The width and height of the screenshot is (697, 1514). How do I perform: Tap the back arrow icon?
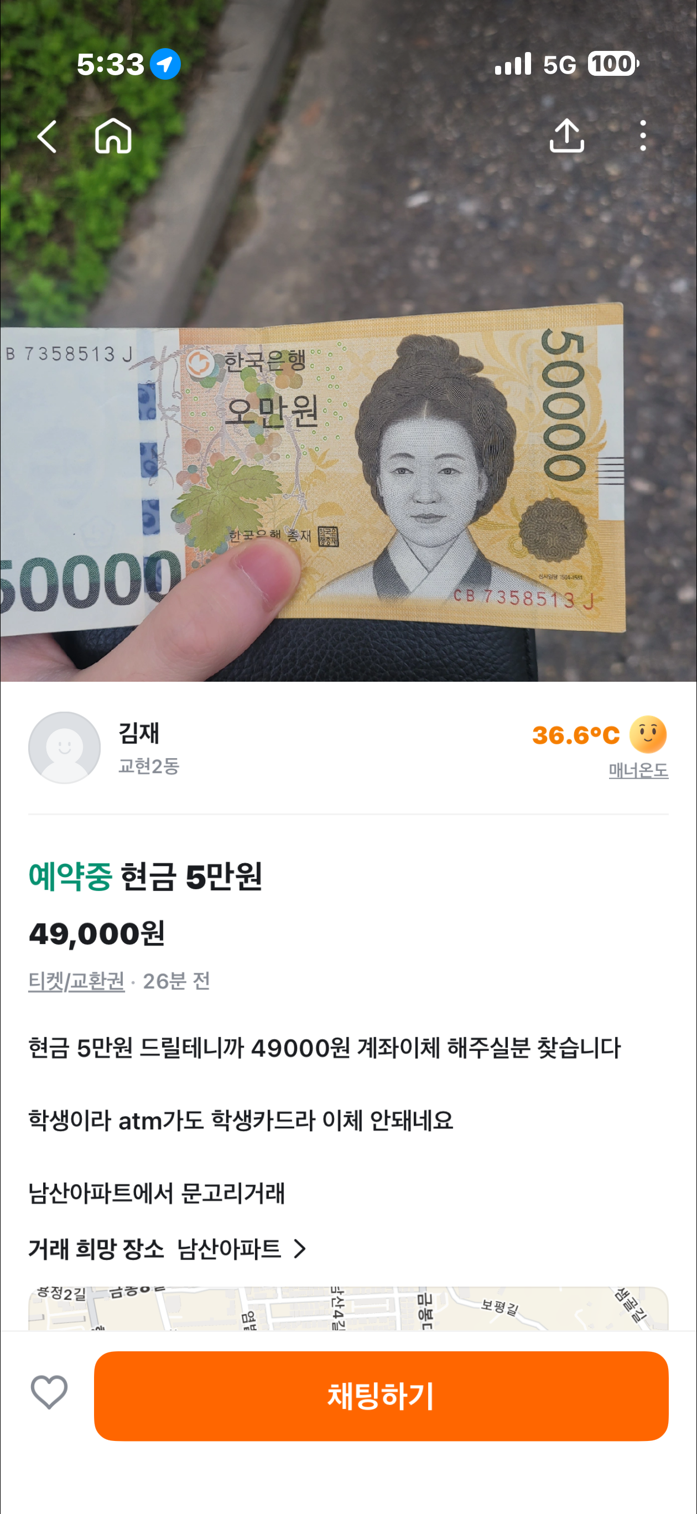click(47, 136)
